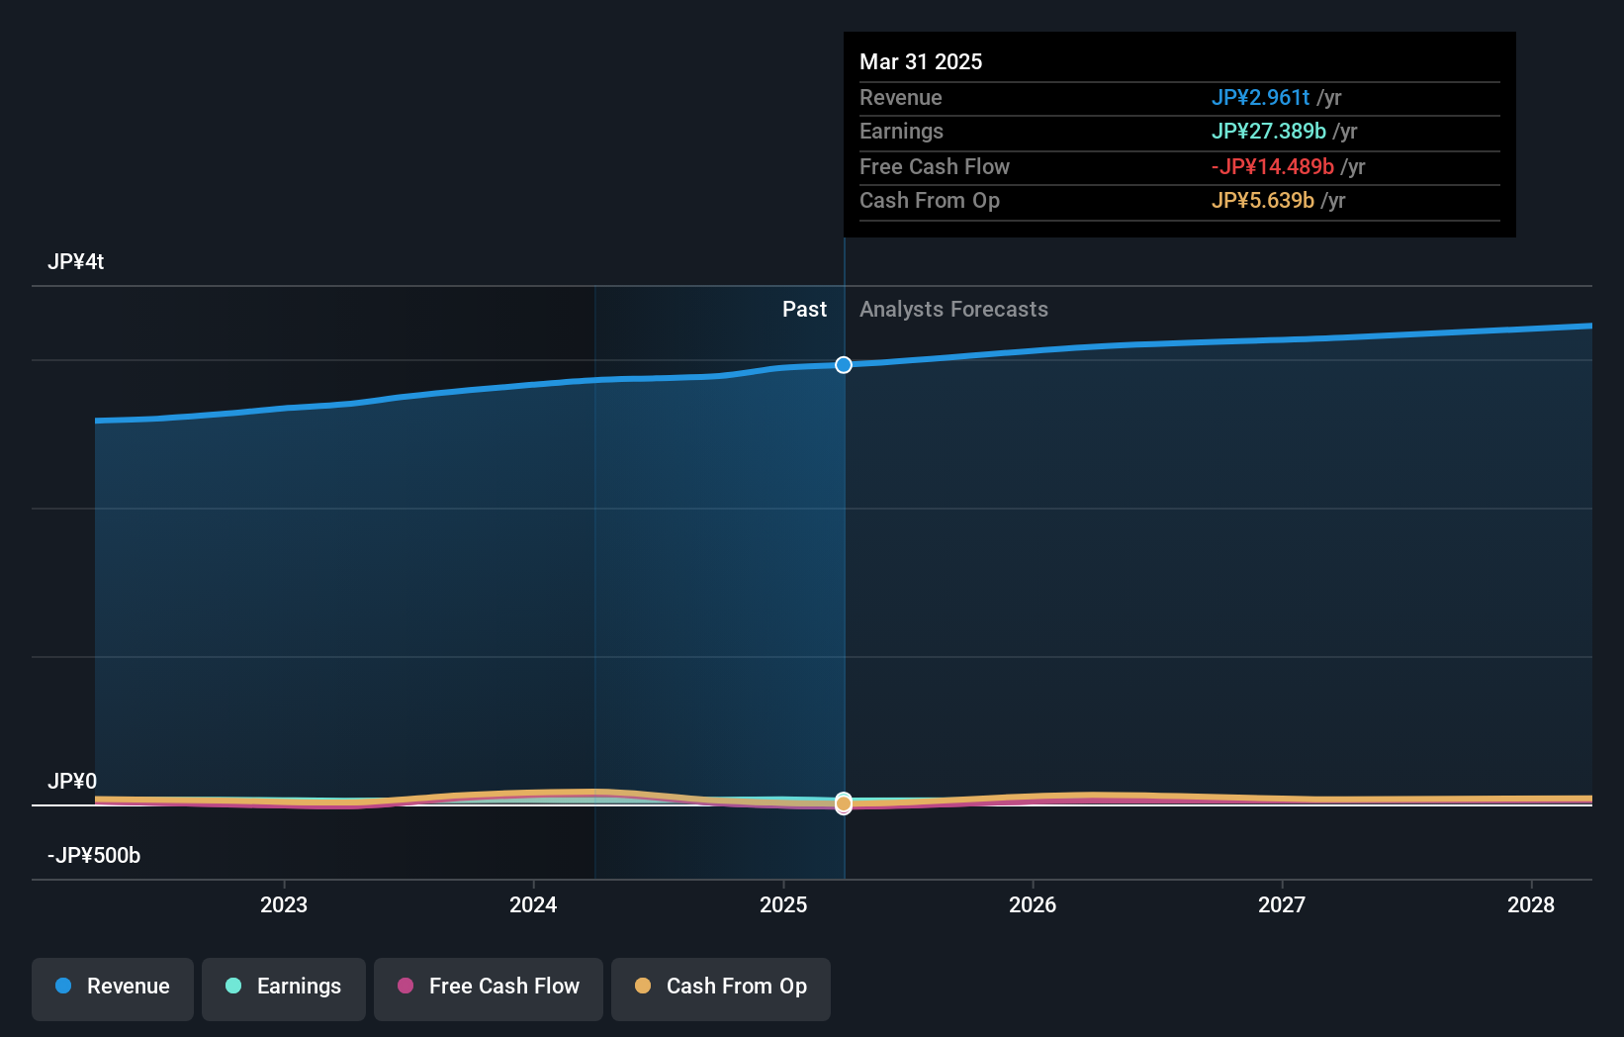Image resolution: width=1624 pixels, height=1037 pixels.
Task: Click the Past section label
Action: 804,310
